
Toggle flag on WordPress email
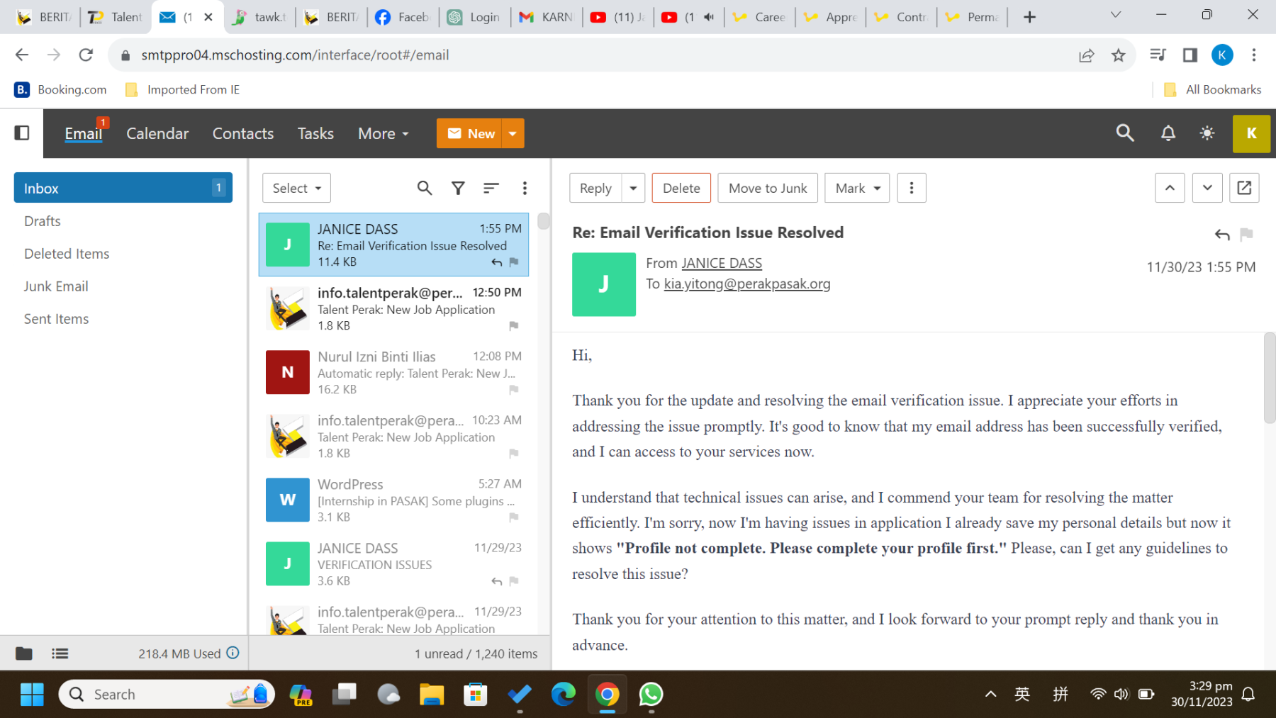(x=514, y=517)
